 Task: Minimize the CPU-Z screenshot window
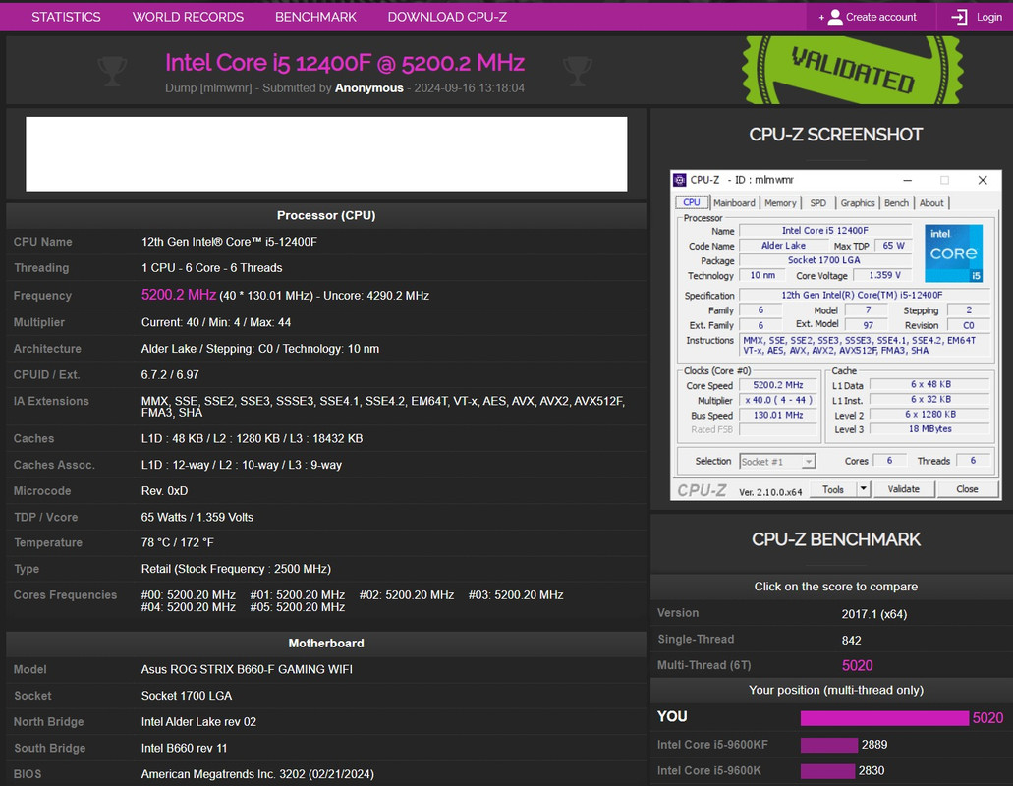[x=907, y=180]
